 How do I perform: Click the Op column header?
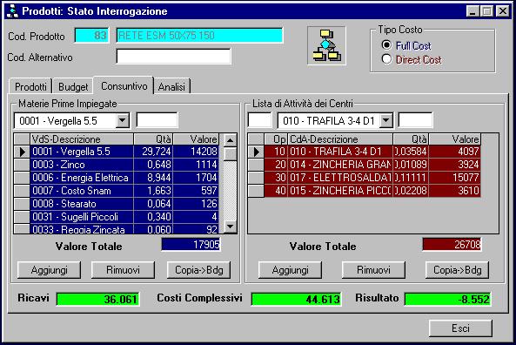click(276, 139)
